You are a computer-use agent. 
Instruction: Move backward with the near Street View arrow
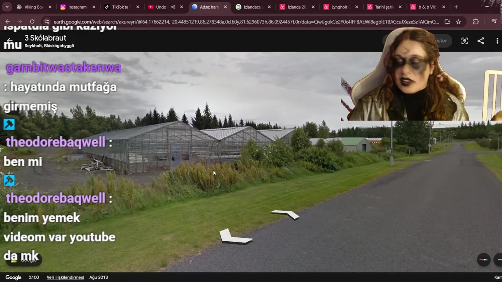click(x=235, y=237)
